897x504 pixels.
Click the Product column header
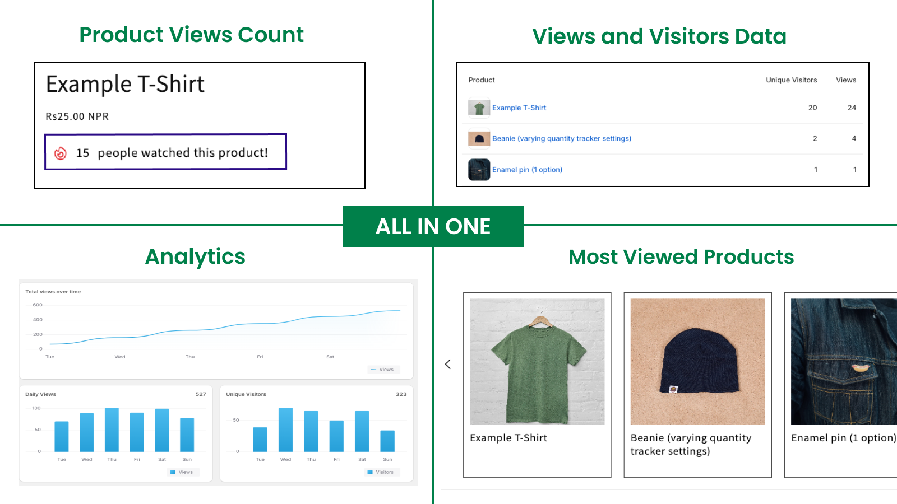point(482,80)
